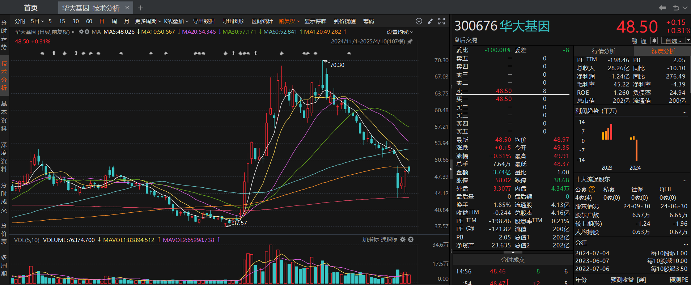Open the volume indicator settings gear
The height and width of the screenshot is (285, 691).
[x=403, y=239]
